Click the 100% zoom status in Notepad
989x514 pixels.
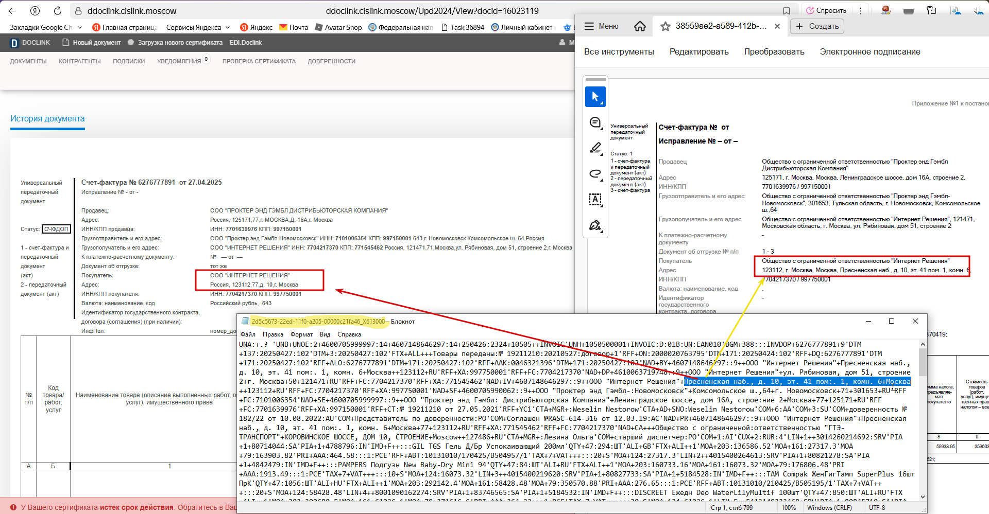[x=789, y=508]
